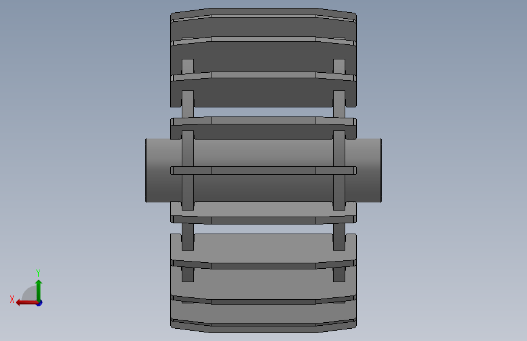The image size is (527, 341).
Task: Click the blue Z axis dot on triad
Action: coord(40,303)
